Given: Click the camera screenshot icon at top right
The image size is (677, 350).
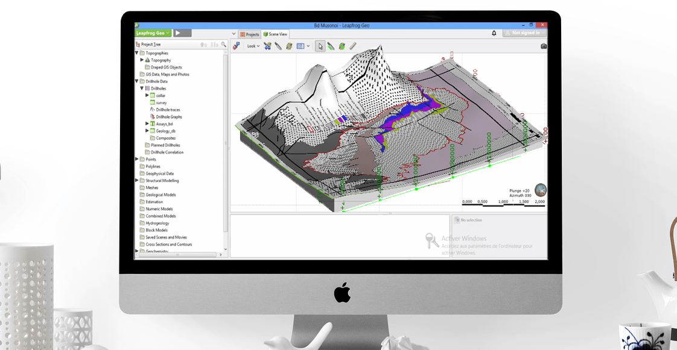Looking at the screenshot, I should (x=543, y=45).
